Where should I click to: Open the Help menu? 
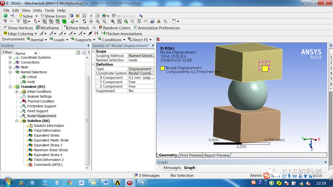(x=61, y=10)
